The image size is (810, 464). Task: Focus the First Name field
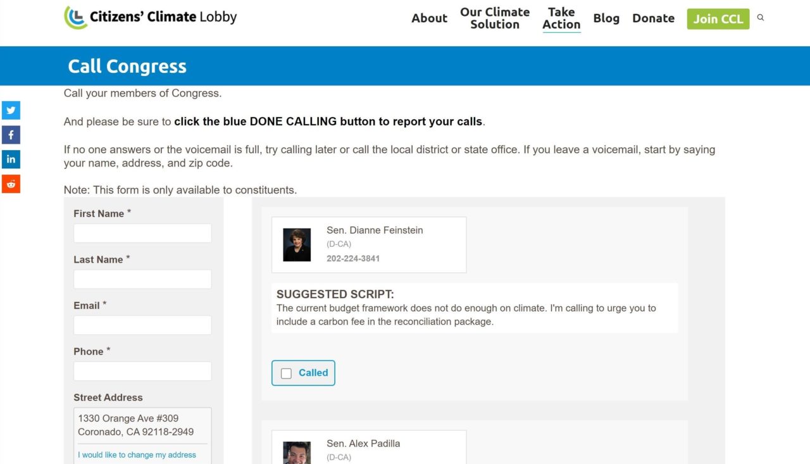tap(142, 233)
